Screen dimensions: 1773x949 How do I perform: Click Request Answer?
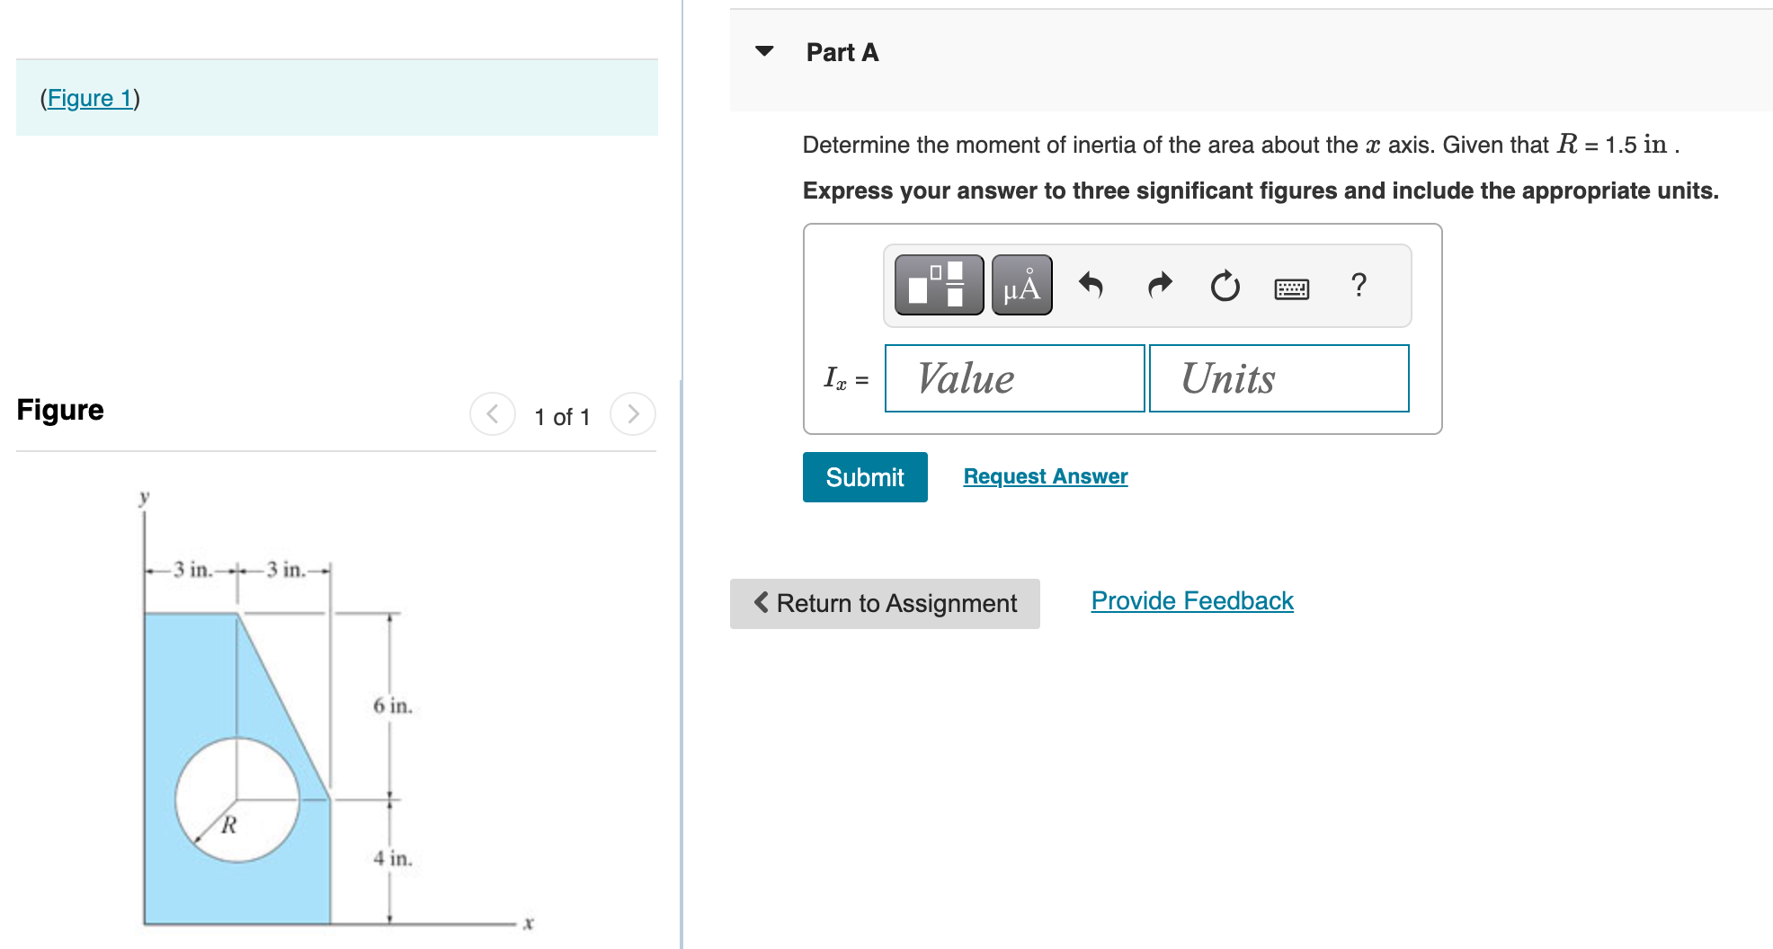click(1045, 476)
